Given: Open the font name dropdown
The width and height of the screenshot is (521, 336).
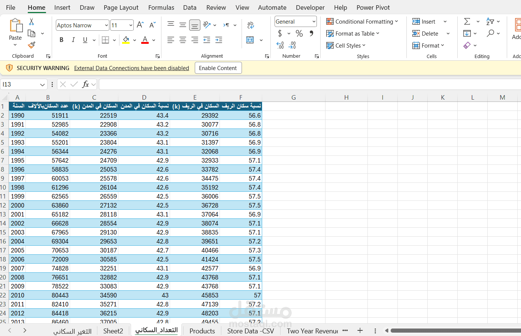Looking at the screenshot, I should point(106,25).
